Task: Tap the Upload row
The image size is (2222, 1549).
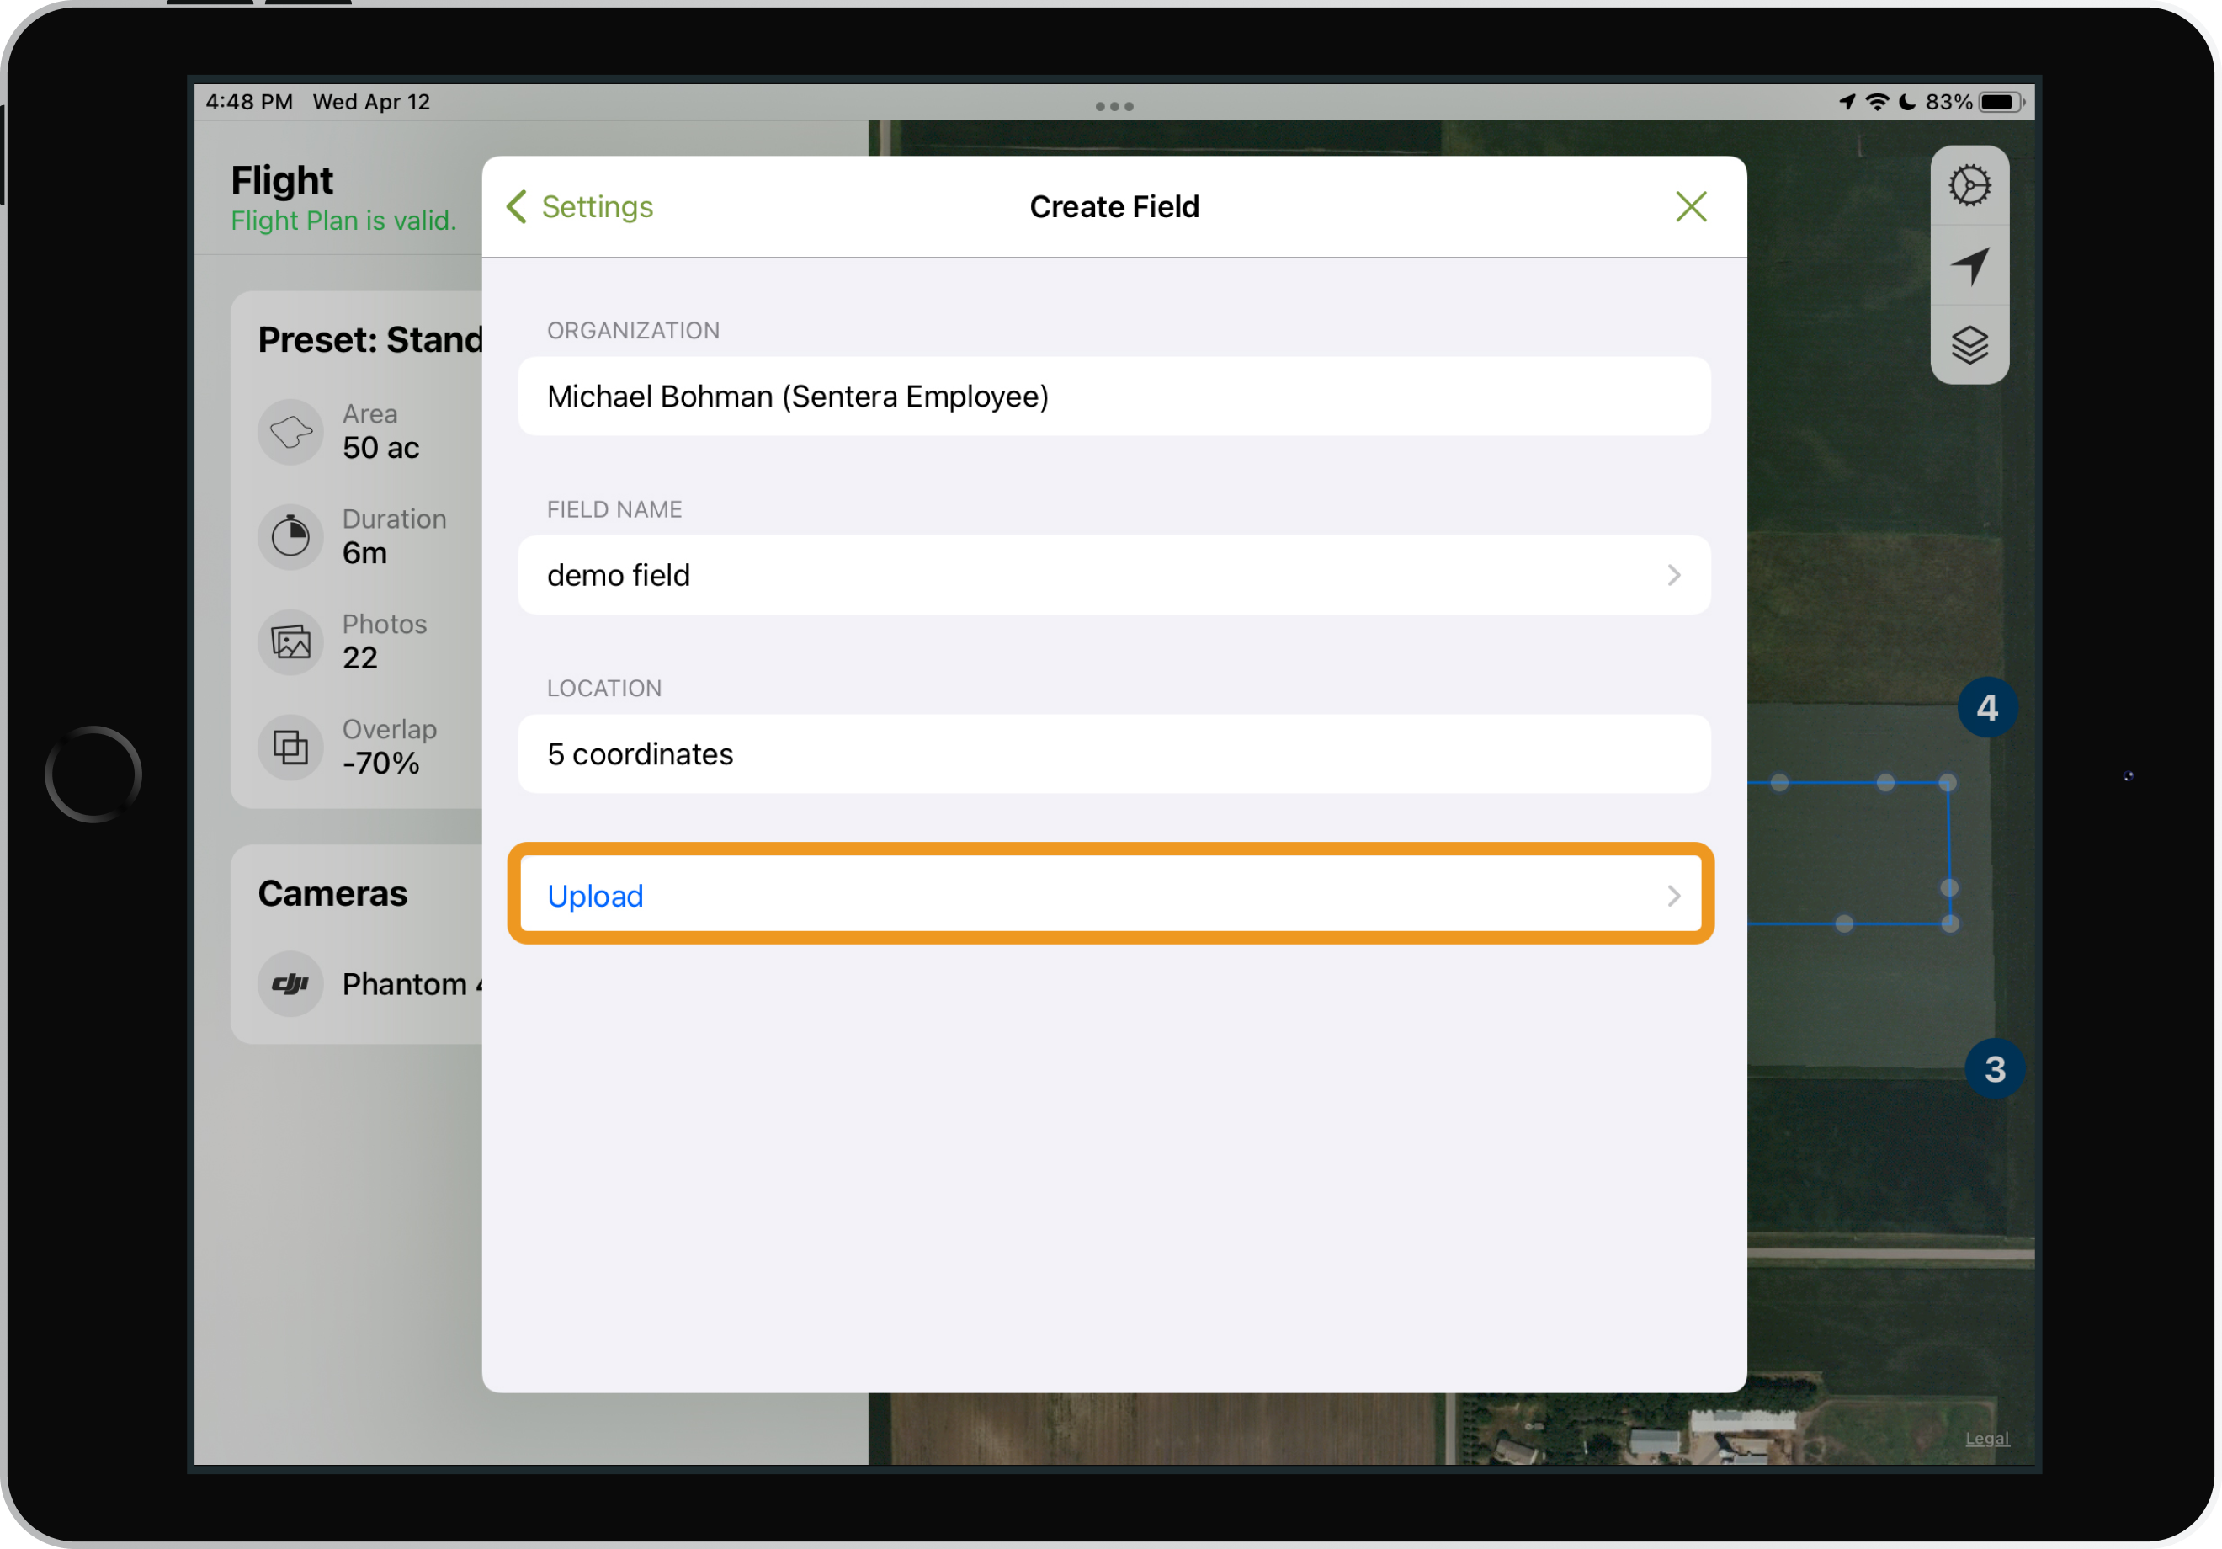Action: (x=1113, y=896)
